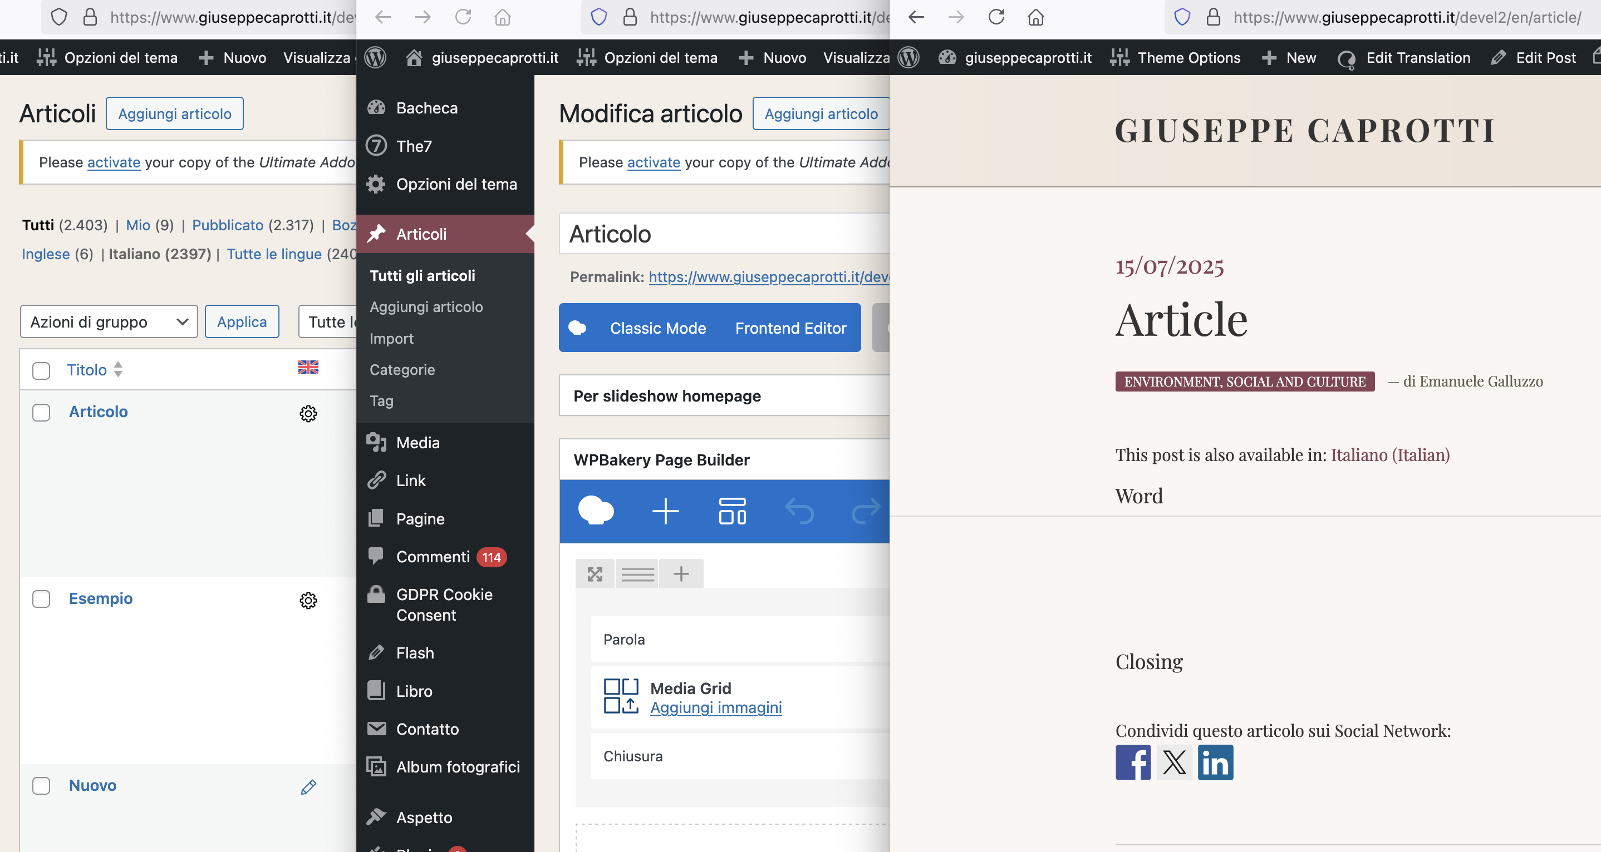Click the cloud icon in Classic Mode bar
The image size is (1601, 852).
click(x=577, y=328)
